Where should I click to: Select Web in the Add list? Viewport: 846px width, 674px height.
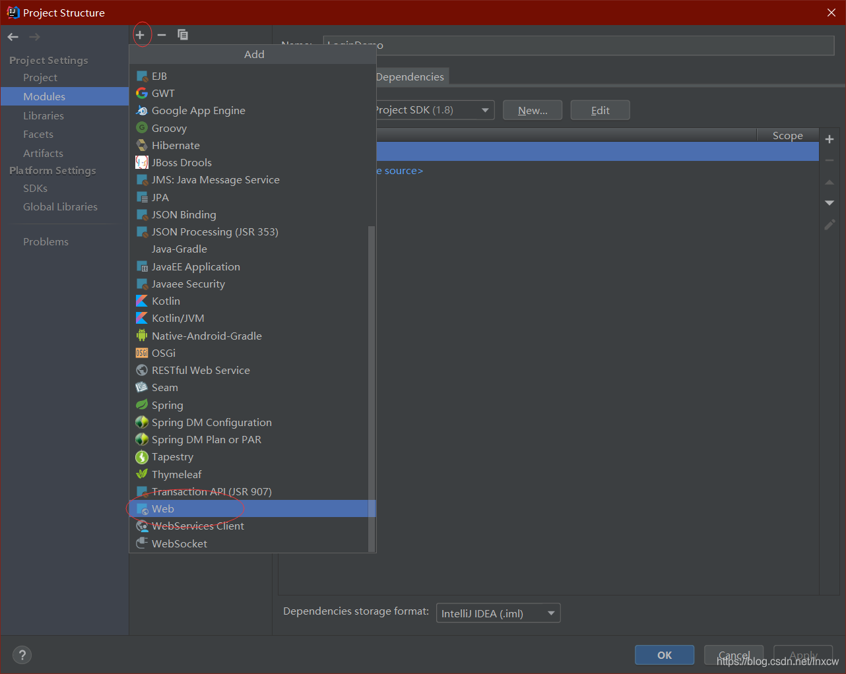pos(252,508)
